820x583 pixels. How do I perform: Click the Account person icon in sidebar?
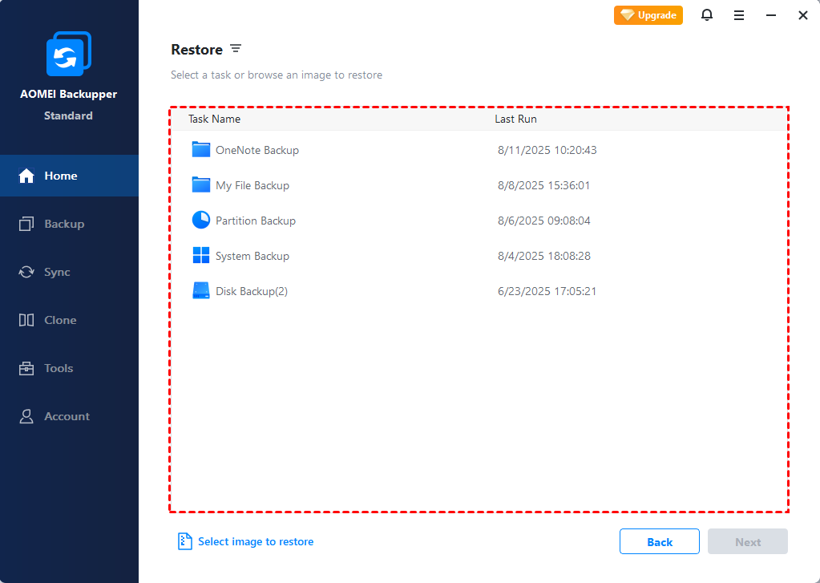(26, 416)
